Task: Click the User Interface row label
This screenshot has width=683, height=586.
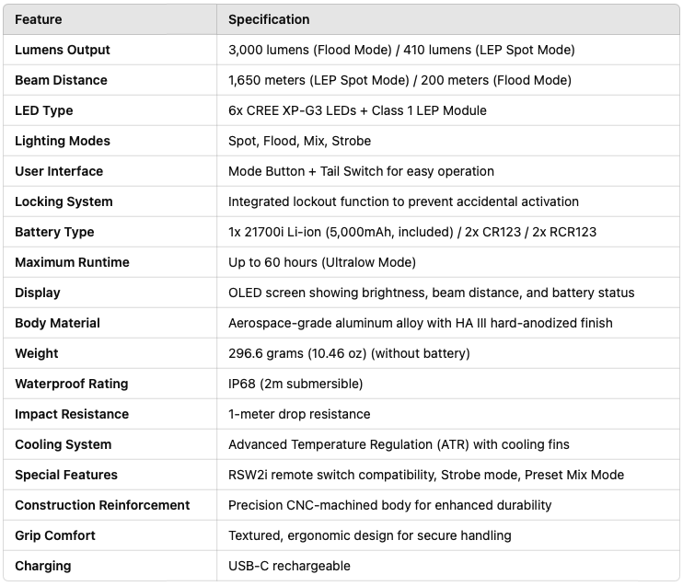Action: (x=59, y=171)
